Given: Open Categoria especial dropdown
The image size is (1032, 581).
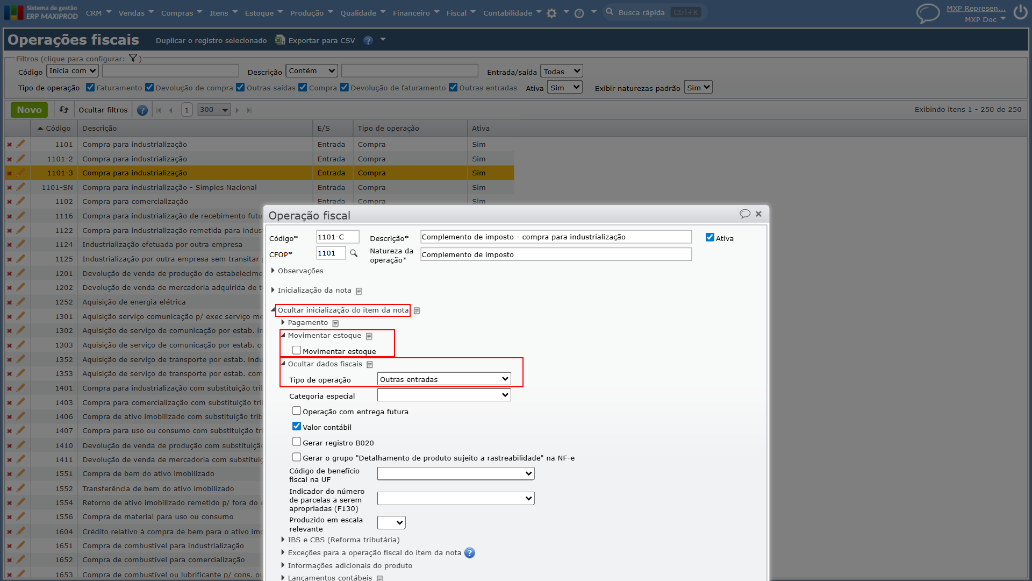Looking at the screenshot, I should pyautogui.click(x=443, y=395).
